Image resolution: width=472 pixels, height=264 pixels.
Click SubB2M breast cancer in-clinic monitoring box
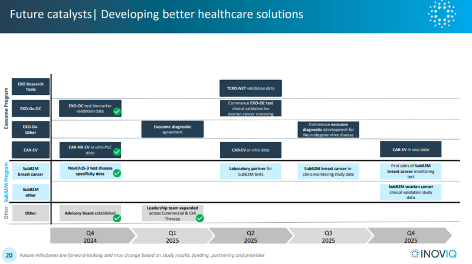329,171
